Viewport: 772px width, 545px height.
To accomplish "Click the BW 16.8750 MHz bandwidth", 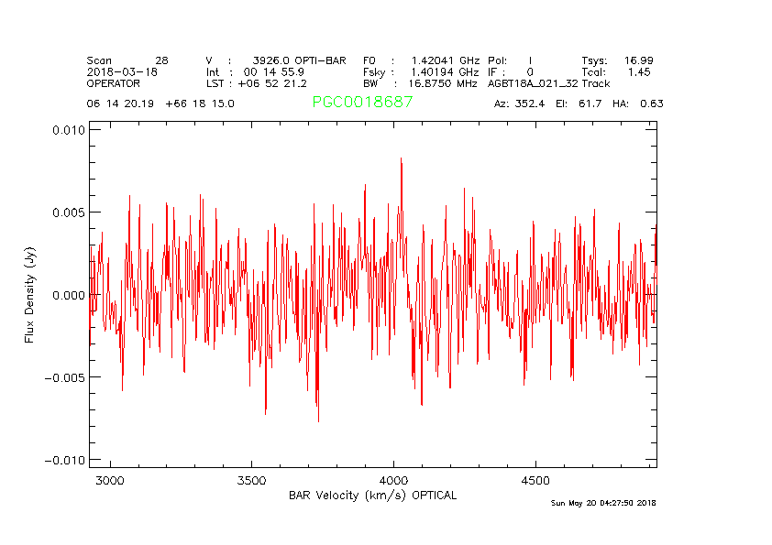I will (x=420, y=83).
